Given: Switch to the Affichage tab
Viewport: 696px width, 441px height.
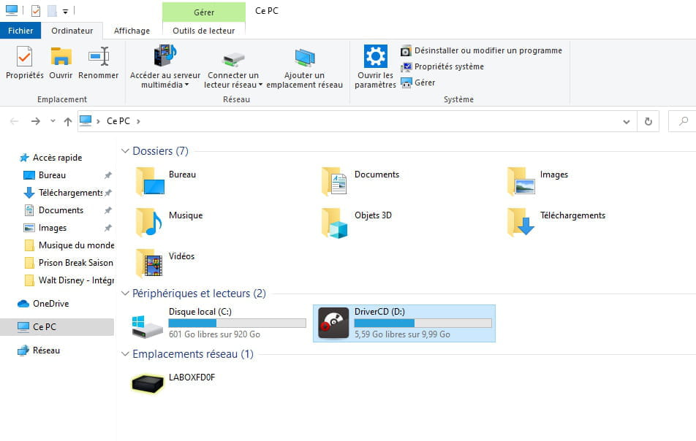Looking at the screenshot, I should pyautogui.click(x=132, y=31).
